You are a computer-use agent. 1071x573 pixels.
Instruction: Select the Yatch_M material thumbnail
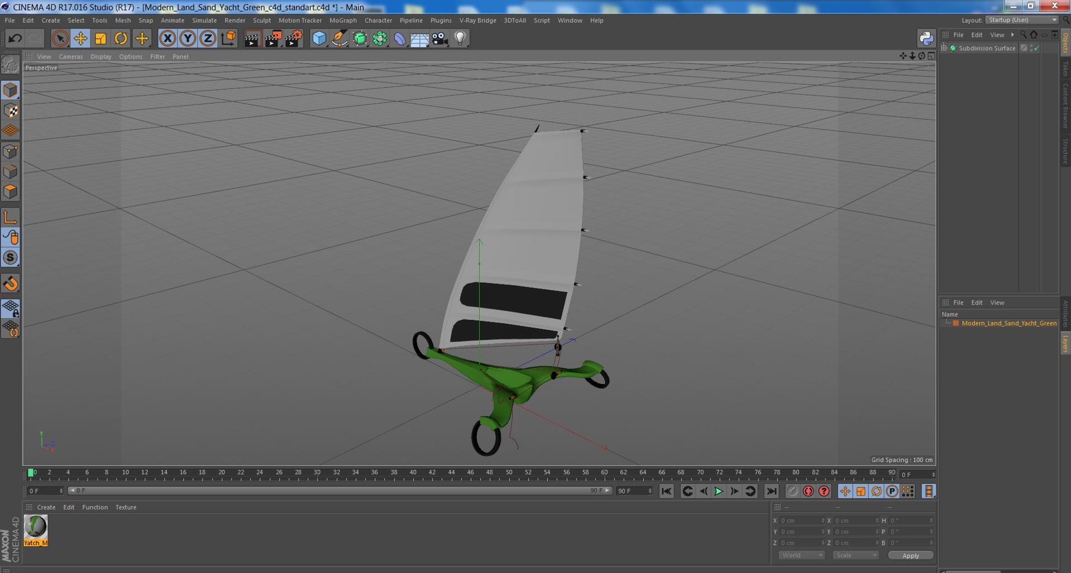(36, 527)
